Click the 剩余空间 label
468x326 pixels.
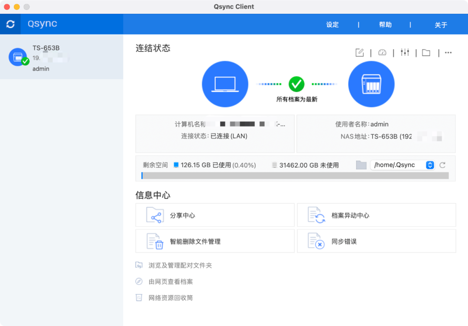click(155, 165)
